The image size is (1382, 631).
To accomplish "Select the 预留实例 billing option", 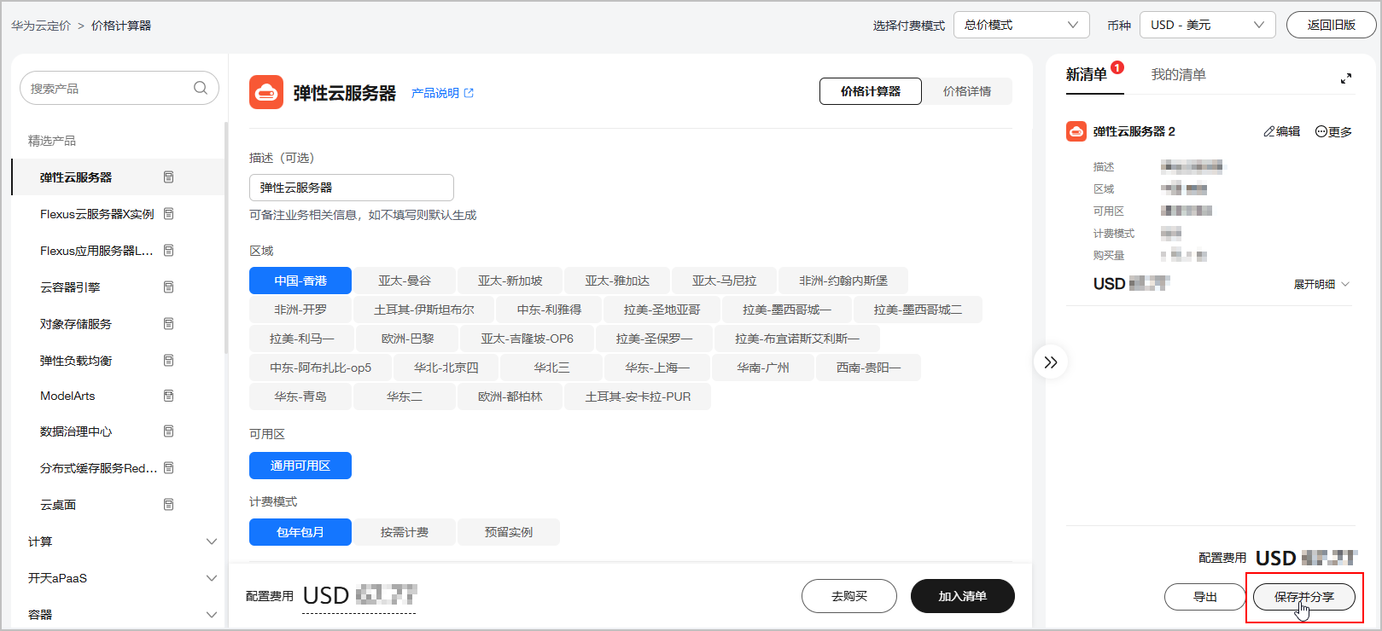I will pyautogui.click(x=509, y=532).
